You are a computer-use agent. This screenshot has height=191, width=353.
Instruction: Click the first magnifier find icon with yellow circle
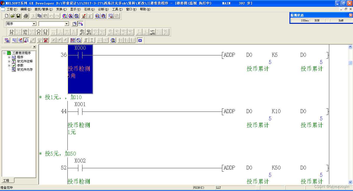64,16
